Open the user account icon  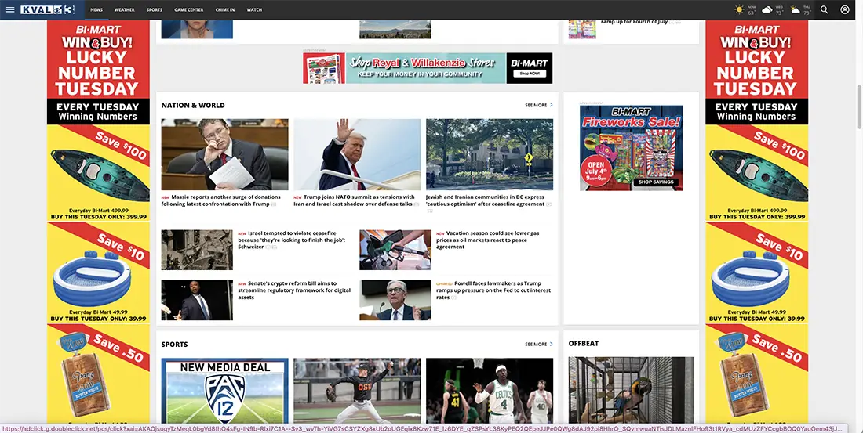point(845,10)
